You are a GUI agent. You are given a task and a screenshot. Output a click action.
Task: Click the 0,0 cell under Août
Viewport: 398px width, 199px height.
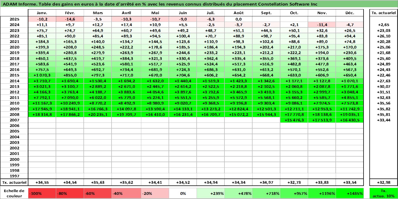click(238, 19)
